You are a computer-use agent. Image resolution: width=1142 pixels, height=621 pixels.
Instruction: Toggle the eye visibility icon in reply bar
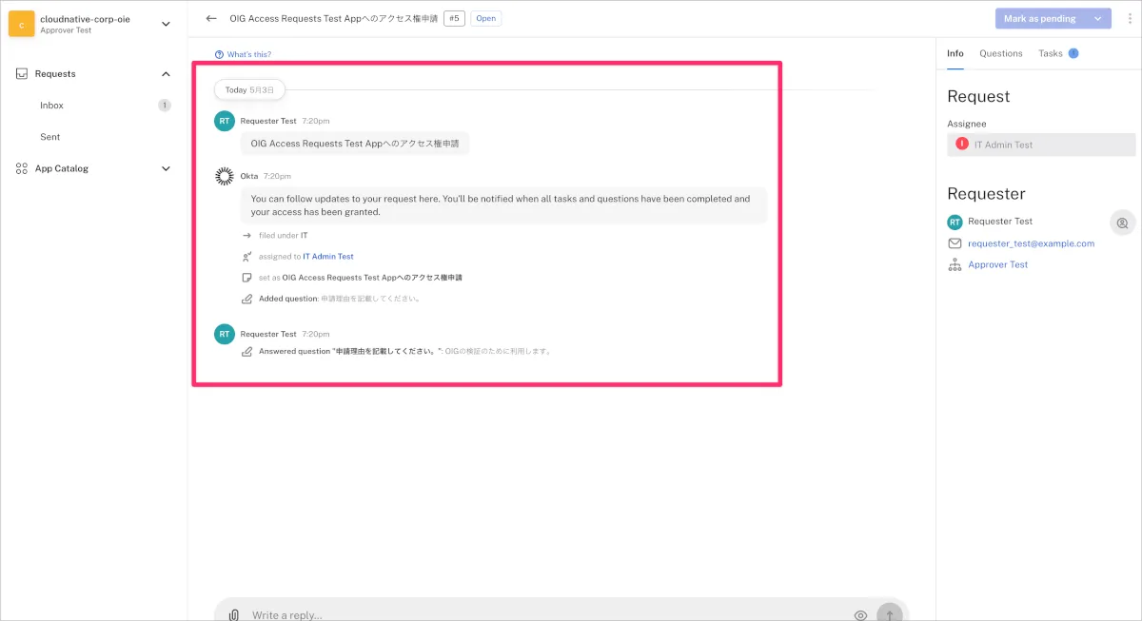point(860,615)
